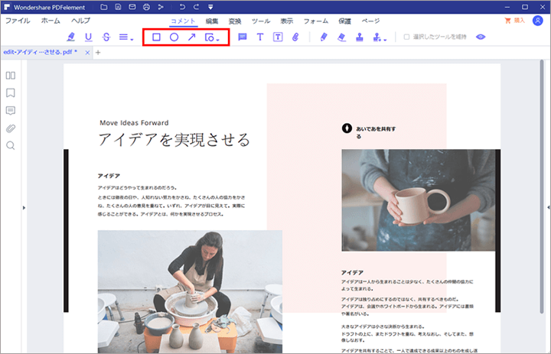
Task: Click the Move Ideas Forward text
Action: point(134,122)
